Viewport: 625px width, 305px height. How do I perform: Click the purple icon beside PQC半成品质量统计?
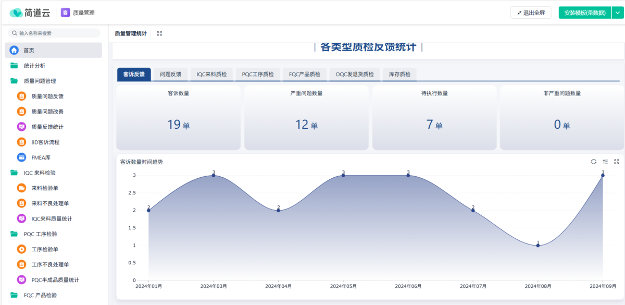point(21,280)
